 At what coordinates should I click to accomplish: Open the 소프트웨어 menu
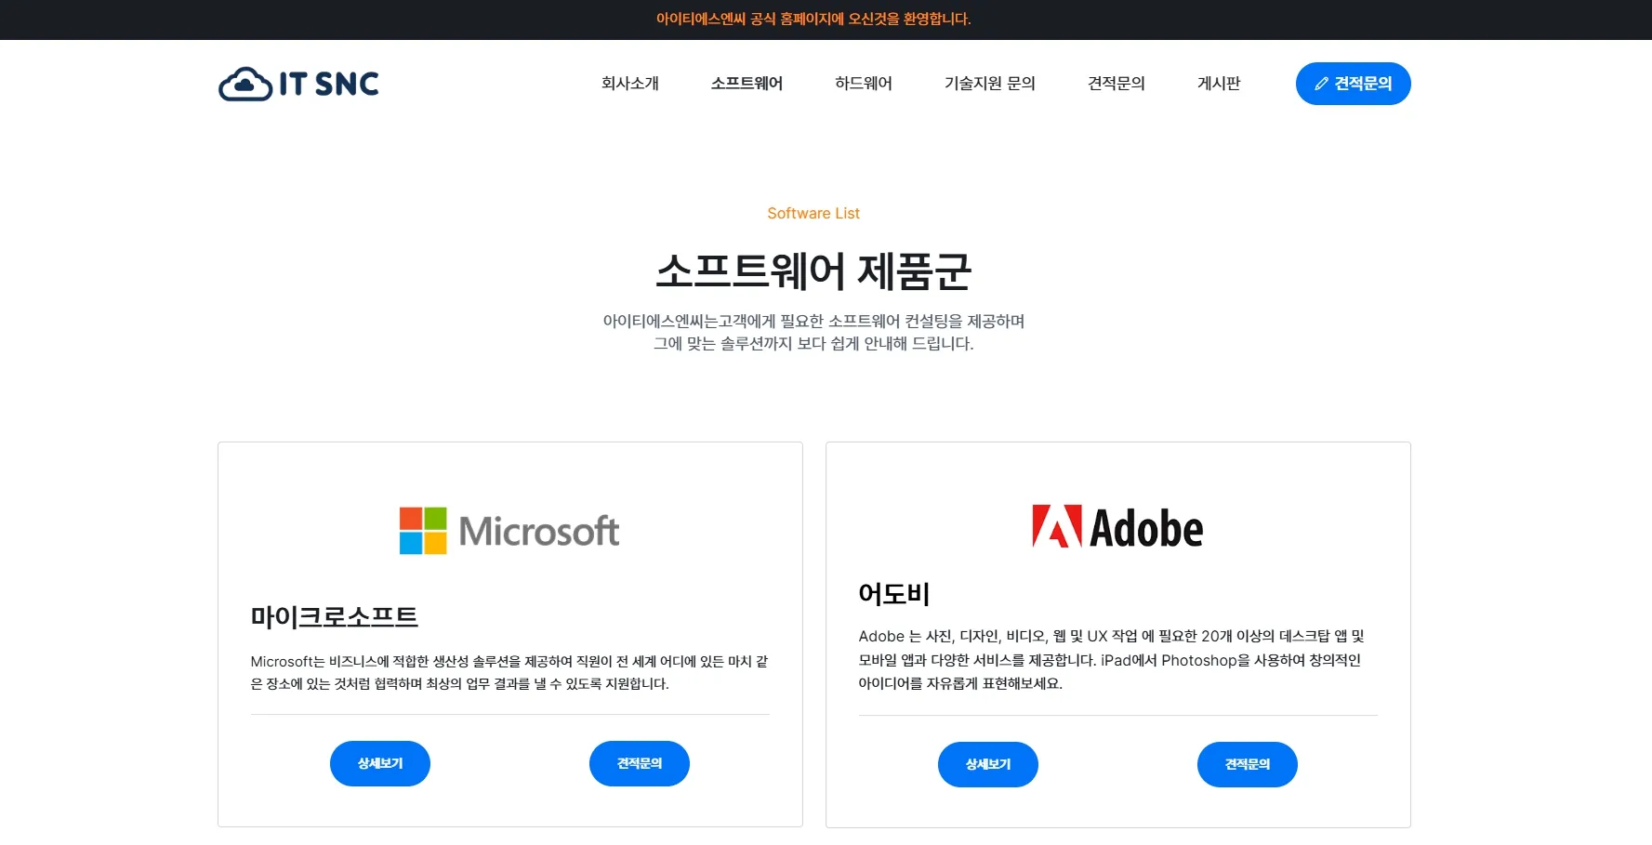click(x=747, y=84)
